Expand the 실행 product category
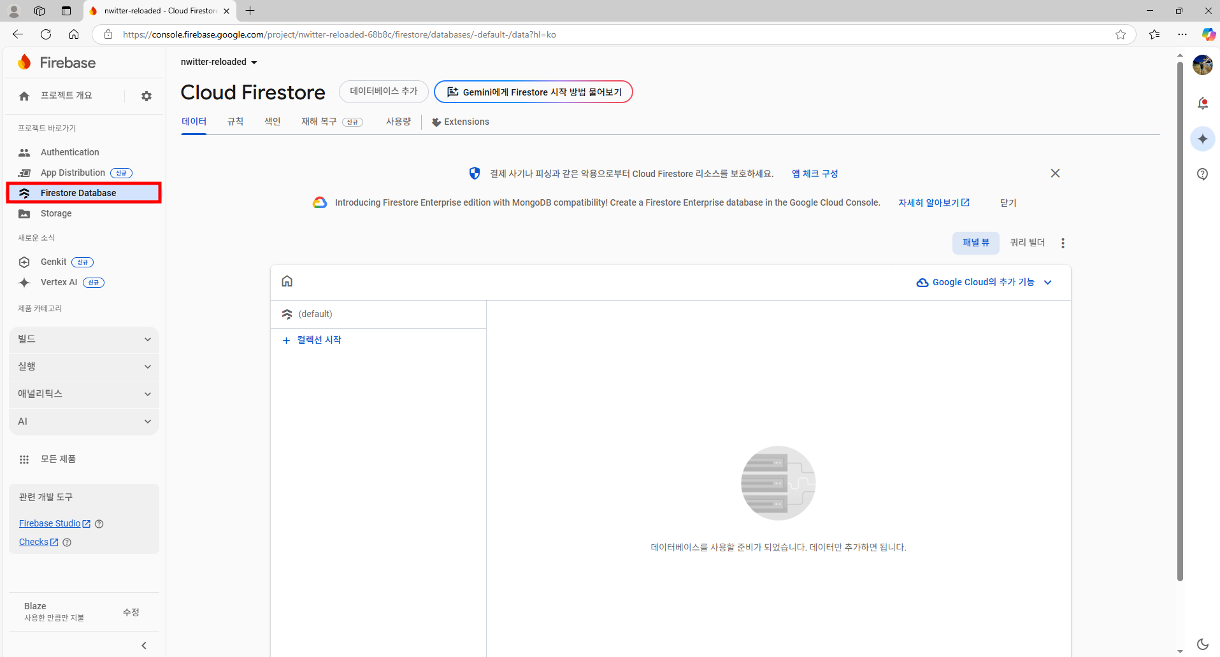Image resolution: width=1220 pixels, height=657 pixels. point(84,367)
